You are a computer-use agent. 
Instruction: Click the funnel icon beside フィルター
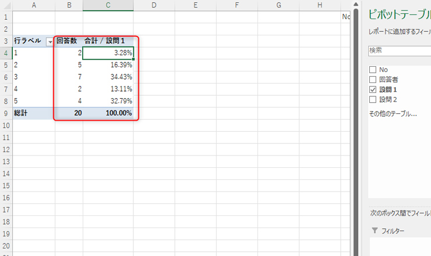click(x=375, y=231)
